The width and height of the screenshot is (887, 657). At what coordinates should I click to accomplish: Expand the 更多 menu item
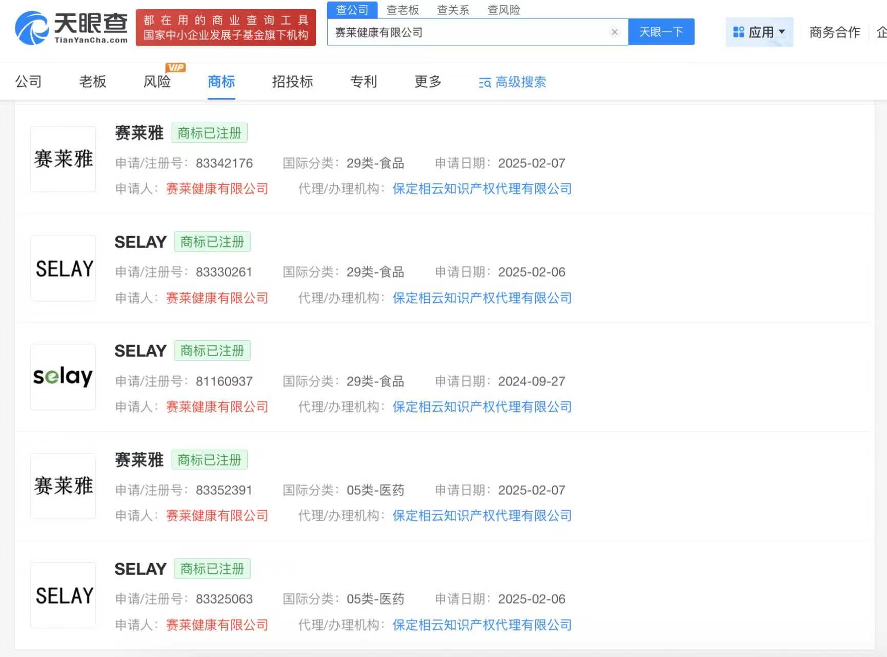click(x=428, y=82)
